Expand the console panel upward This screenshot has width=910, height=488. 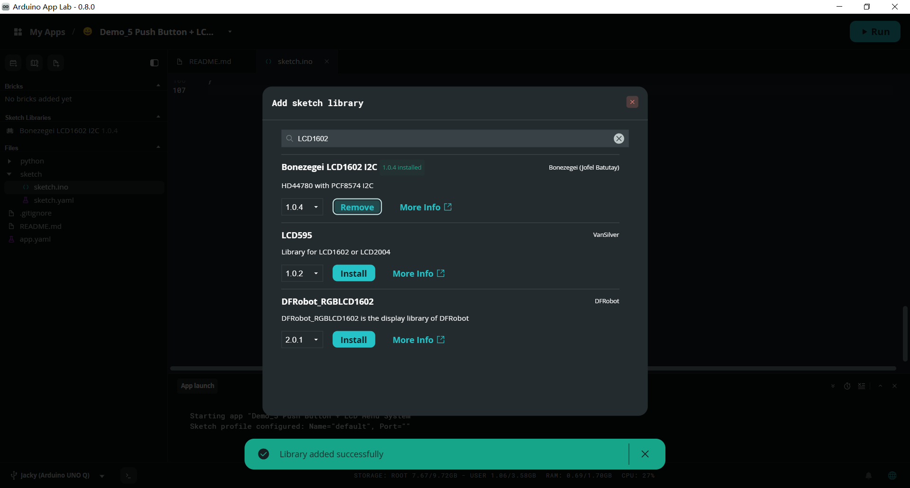point(880,386)
